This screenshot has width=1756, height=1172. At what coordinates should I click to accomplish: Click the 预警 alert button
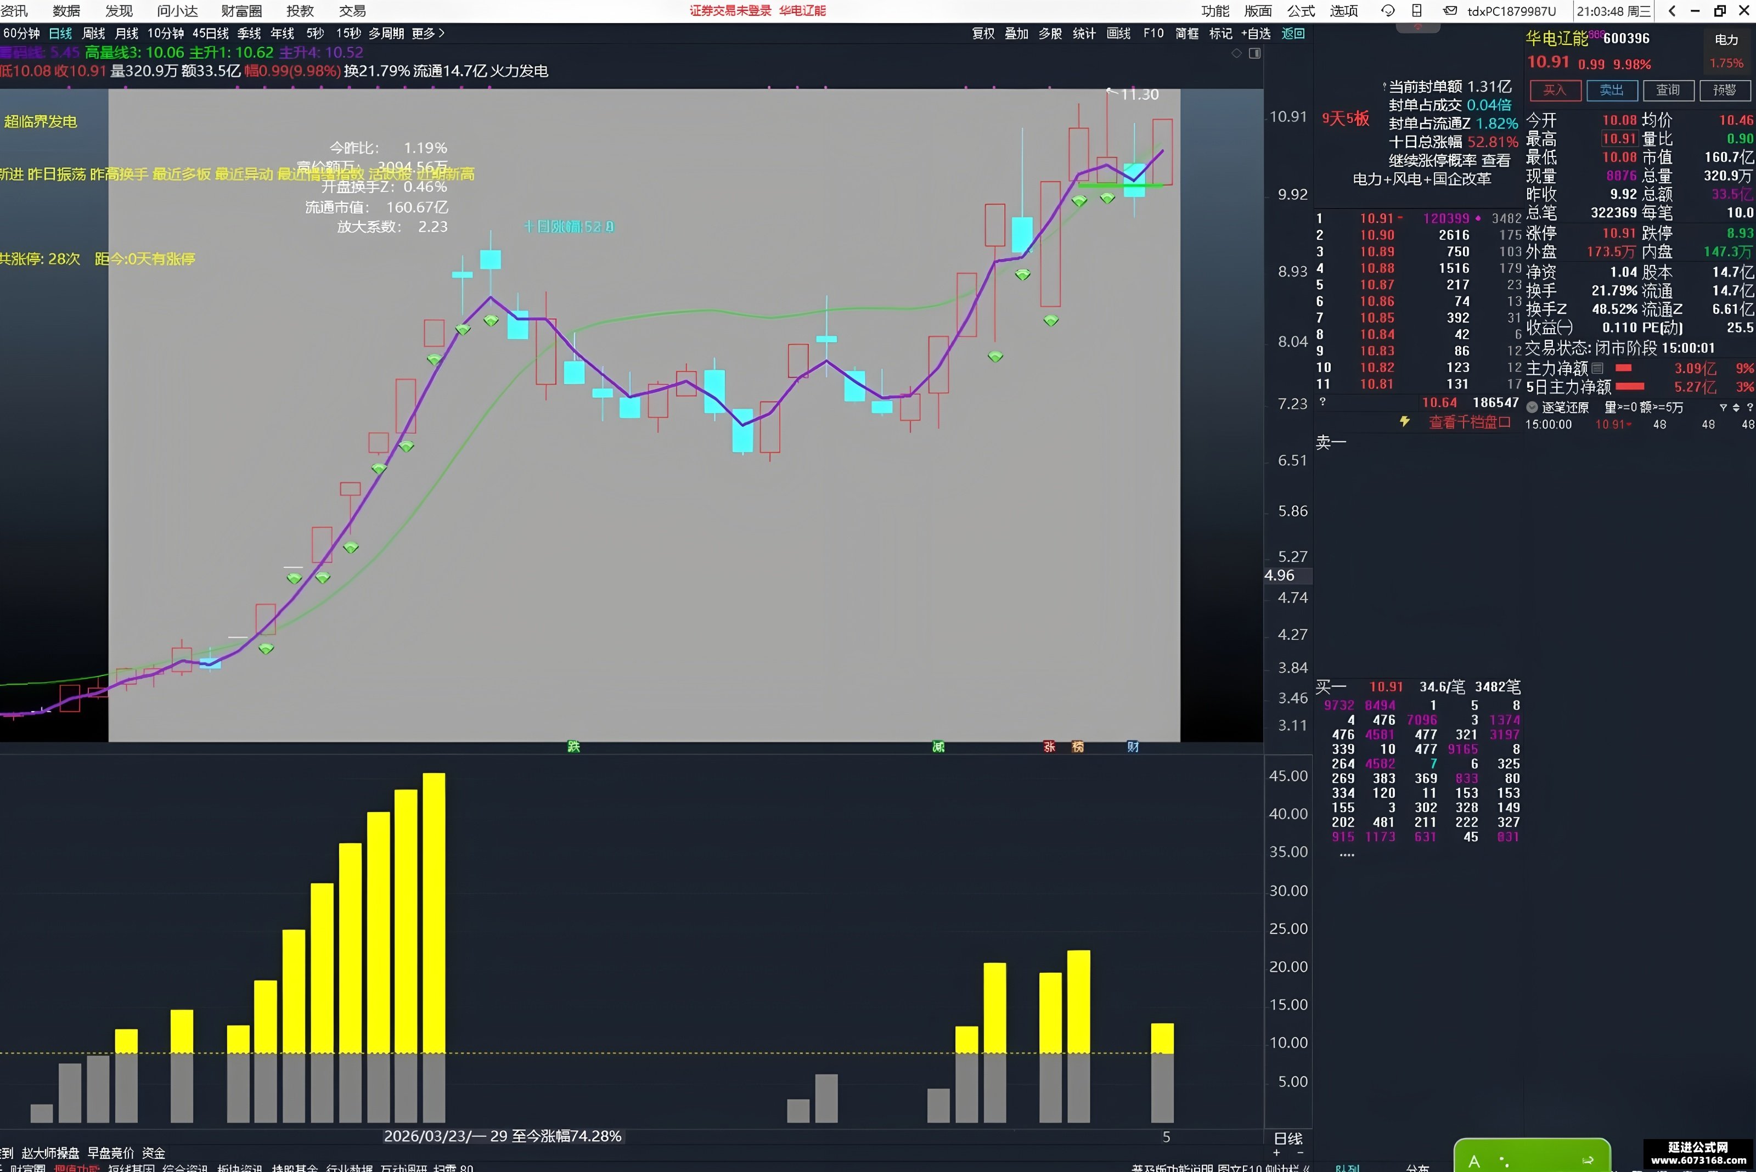pyautogui.click(x=1725, y=89)
